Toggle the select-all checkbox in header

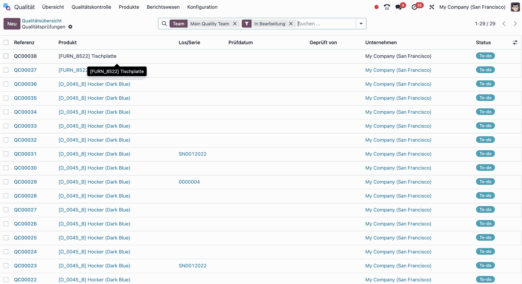pyautogui.click(x=6, y=43)
